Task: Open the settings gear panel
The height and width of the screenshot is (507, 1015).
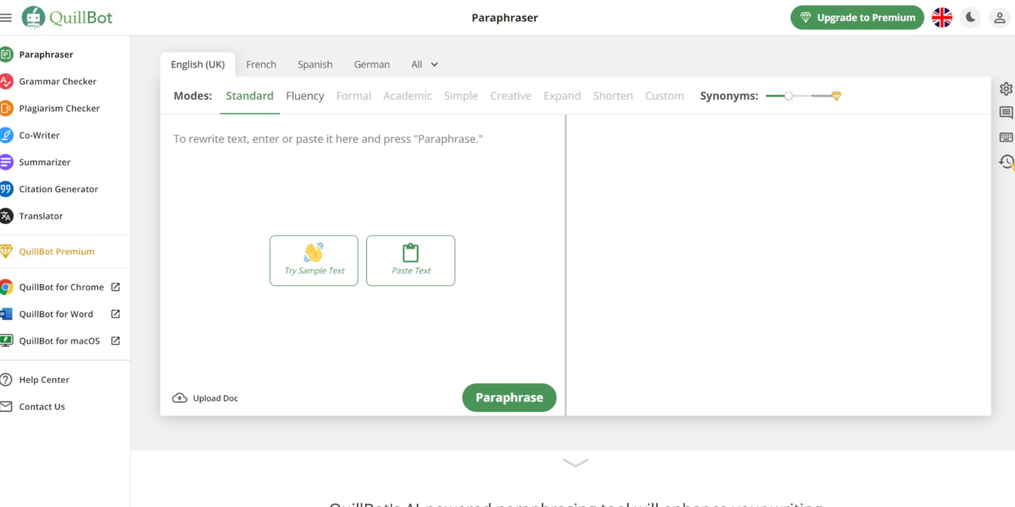Action: (x=1006, y=88)
